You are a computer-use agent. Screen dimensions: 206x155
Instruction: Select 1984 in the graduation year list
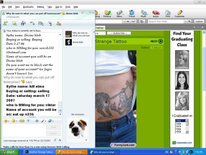click(x=178, y=124)
